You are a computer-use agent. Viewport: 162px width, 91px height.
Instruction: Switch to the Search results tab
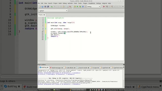click(83, 68)
